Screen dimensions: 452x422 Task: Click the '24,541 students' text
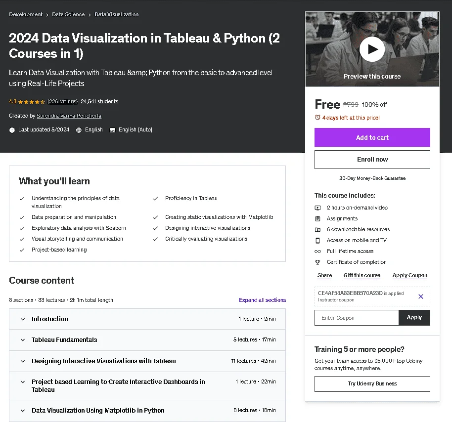(99, 101)
